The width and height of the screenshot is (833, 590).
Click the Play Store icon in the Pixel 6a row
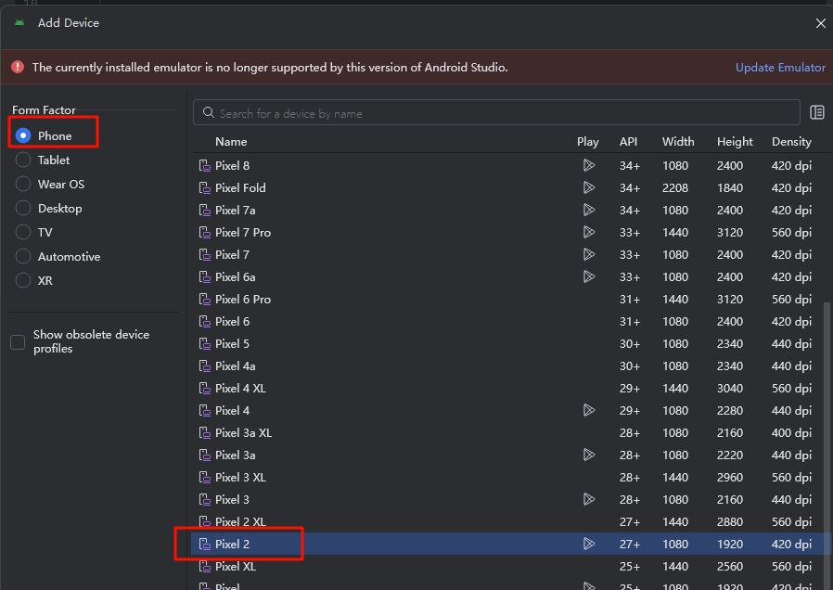point(589,277)
